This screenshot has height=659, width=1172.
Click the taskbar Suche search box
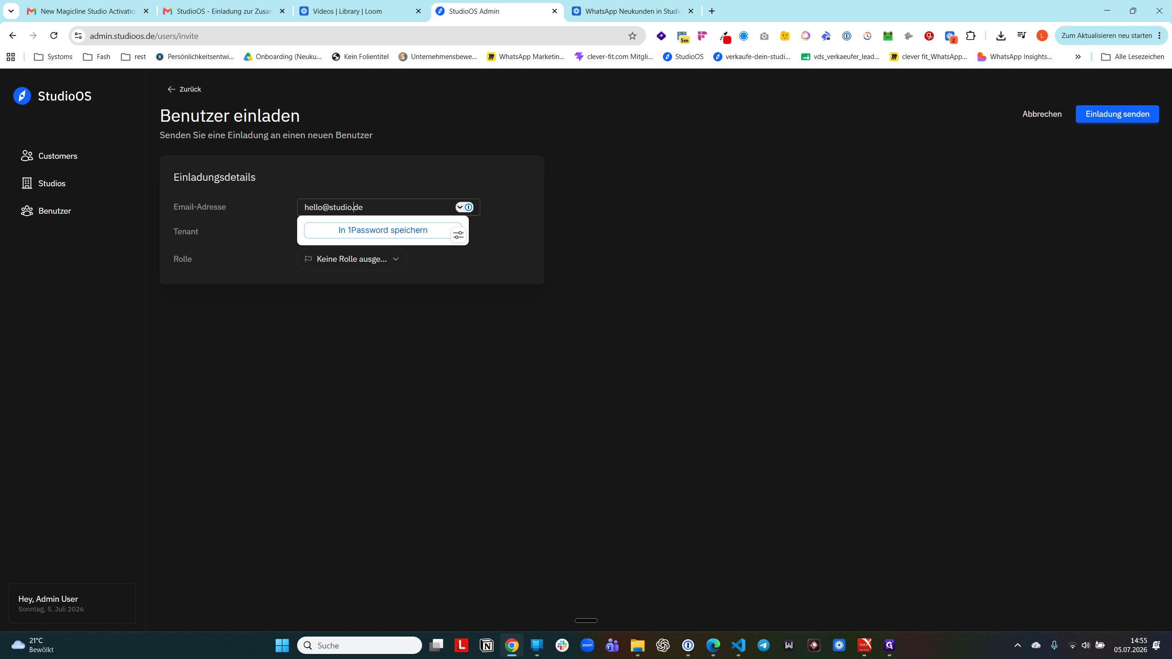pos(359,645)
